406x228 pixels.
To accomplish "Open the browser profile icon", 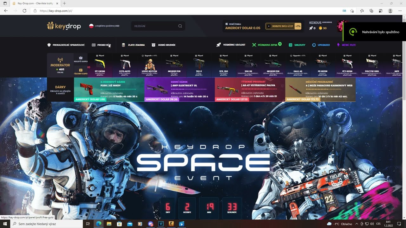I will click(x=390, y=11).
